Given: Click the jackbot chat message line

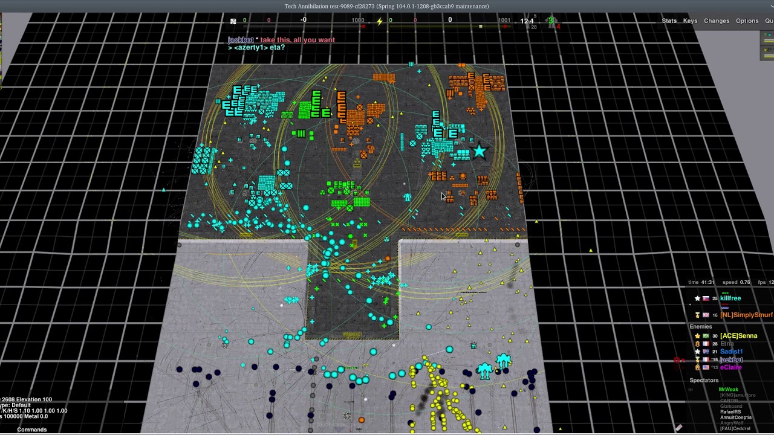Looking at the screenshot, I should point(281,40).
